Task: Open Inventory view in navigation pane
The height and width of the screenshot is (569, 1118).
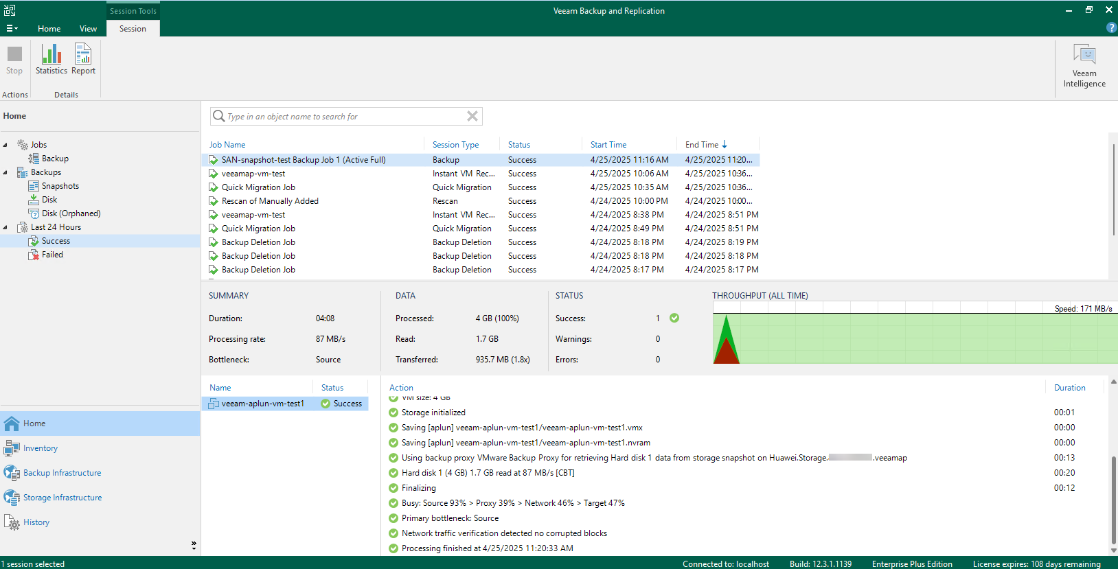Action: 100,448
